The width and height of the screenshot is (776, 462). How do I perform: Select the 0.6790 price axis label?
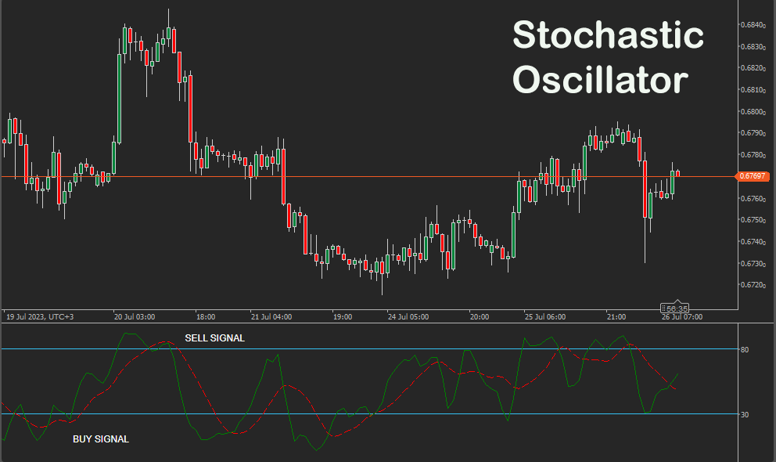click(x=753, y=132)
